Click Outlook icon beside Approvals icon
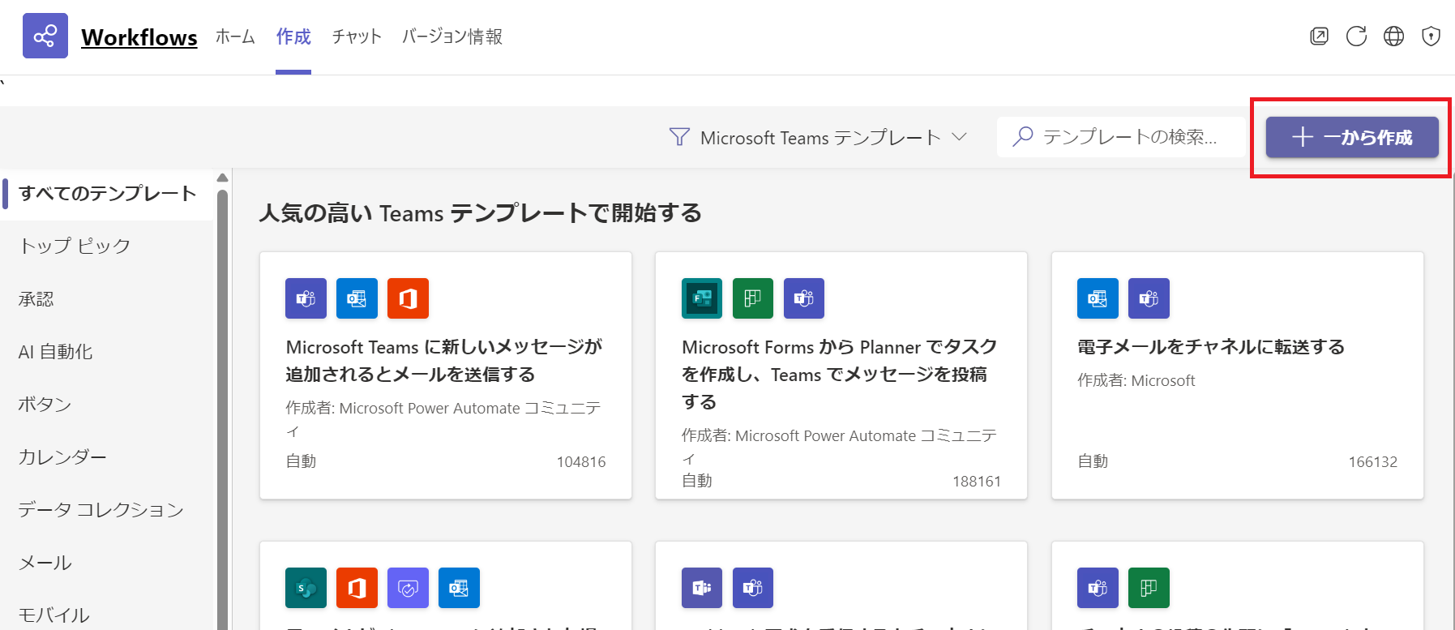This screenshot has width=1455, height=630. pos(459,588)
